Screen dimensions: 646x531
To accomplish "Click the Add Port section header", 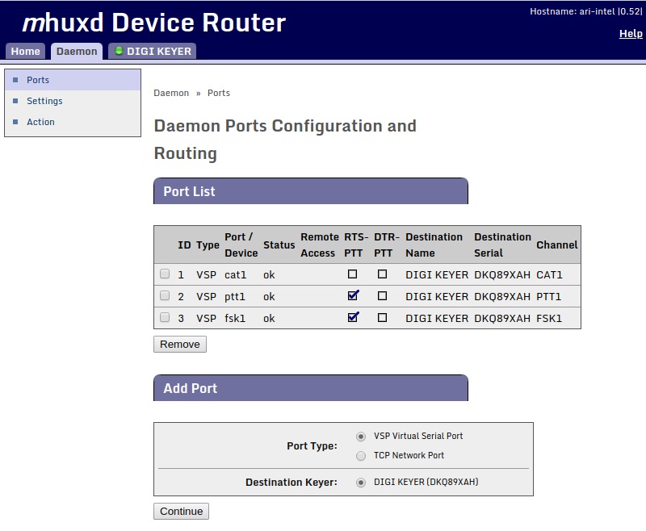I will (311, 387).
